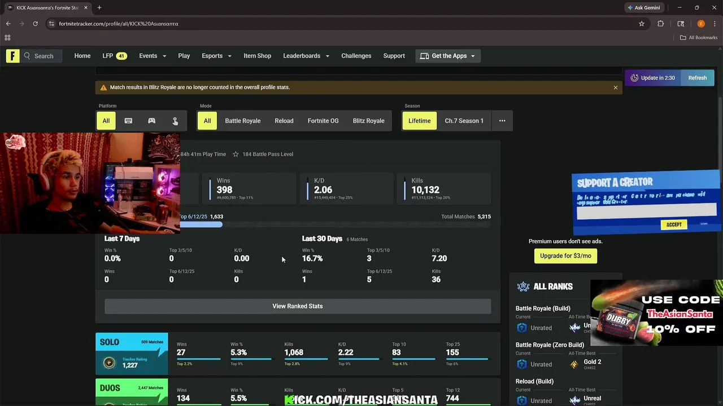The height and width of the screenshot is (406, 723).
Task: Open the site Search box
Action: click(42, 56)
